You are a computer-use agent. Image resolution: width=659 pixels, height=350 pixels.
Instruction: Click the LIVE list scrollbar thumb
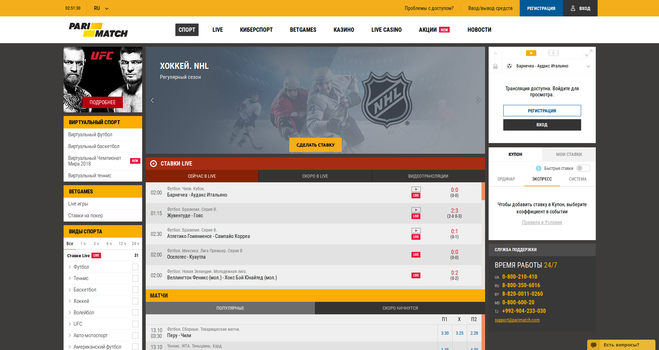tap(483, 191)
